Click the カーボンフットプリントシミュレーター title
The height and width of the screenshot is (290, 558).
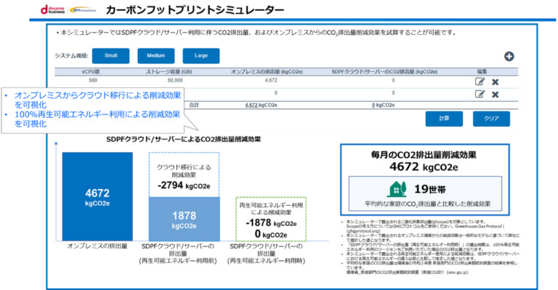pyautogui.click(x=195, y=10)
